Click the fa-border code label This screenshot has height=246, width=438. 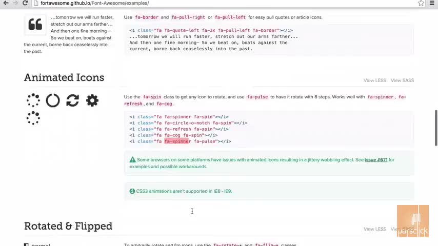click(x=147, y=17)
